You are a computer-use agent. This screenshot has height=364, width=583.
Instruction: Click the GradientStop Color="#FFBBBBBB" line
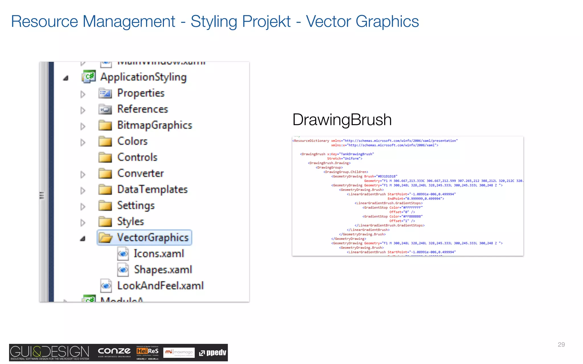pos(393,216)
